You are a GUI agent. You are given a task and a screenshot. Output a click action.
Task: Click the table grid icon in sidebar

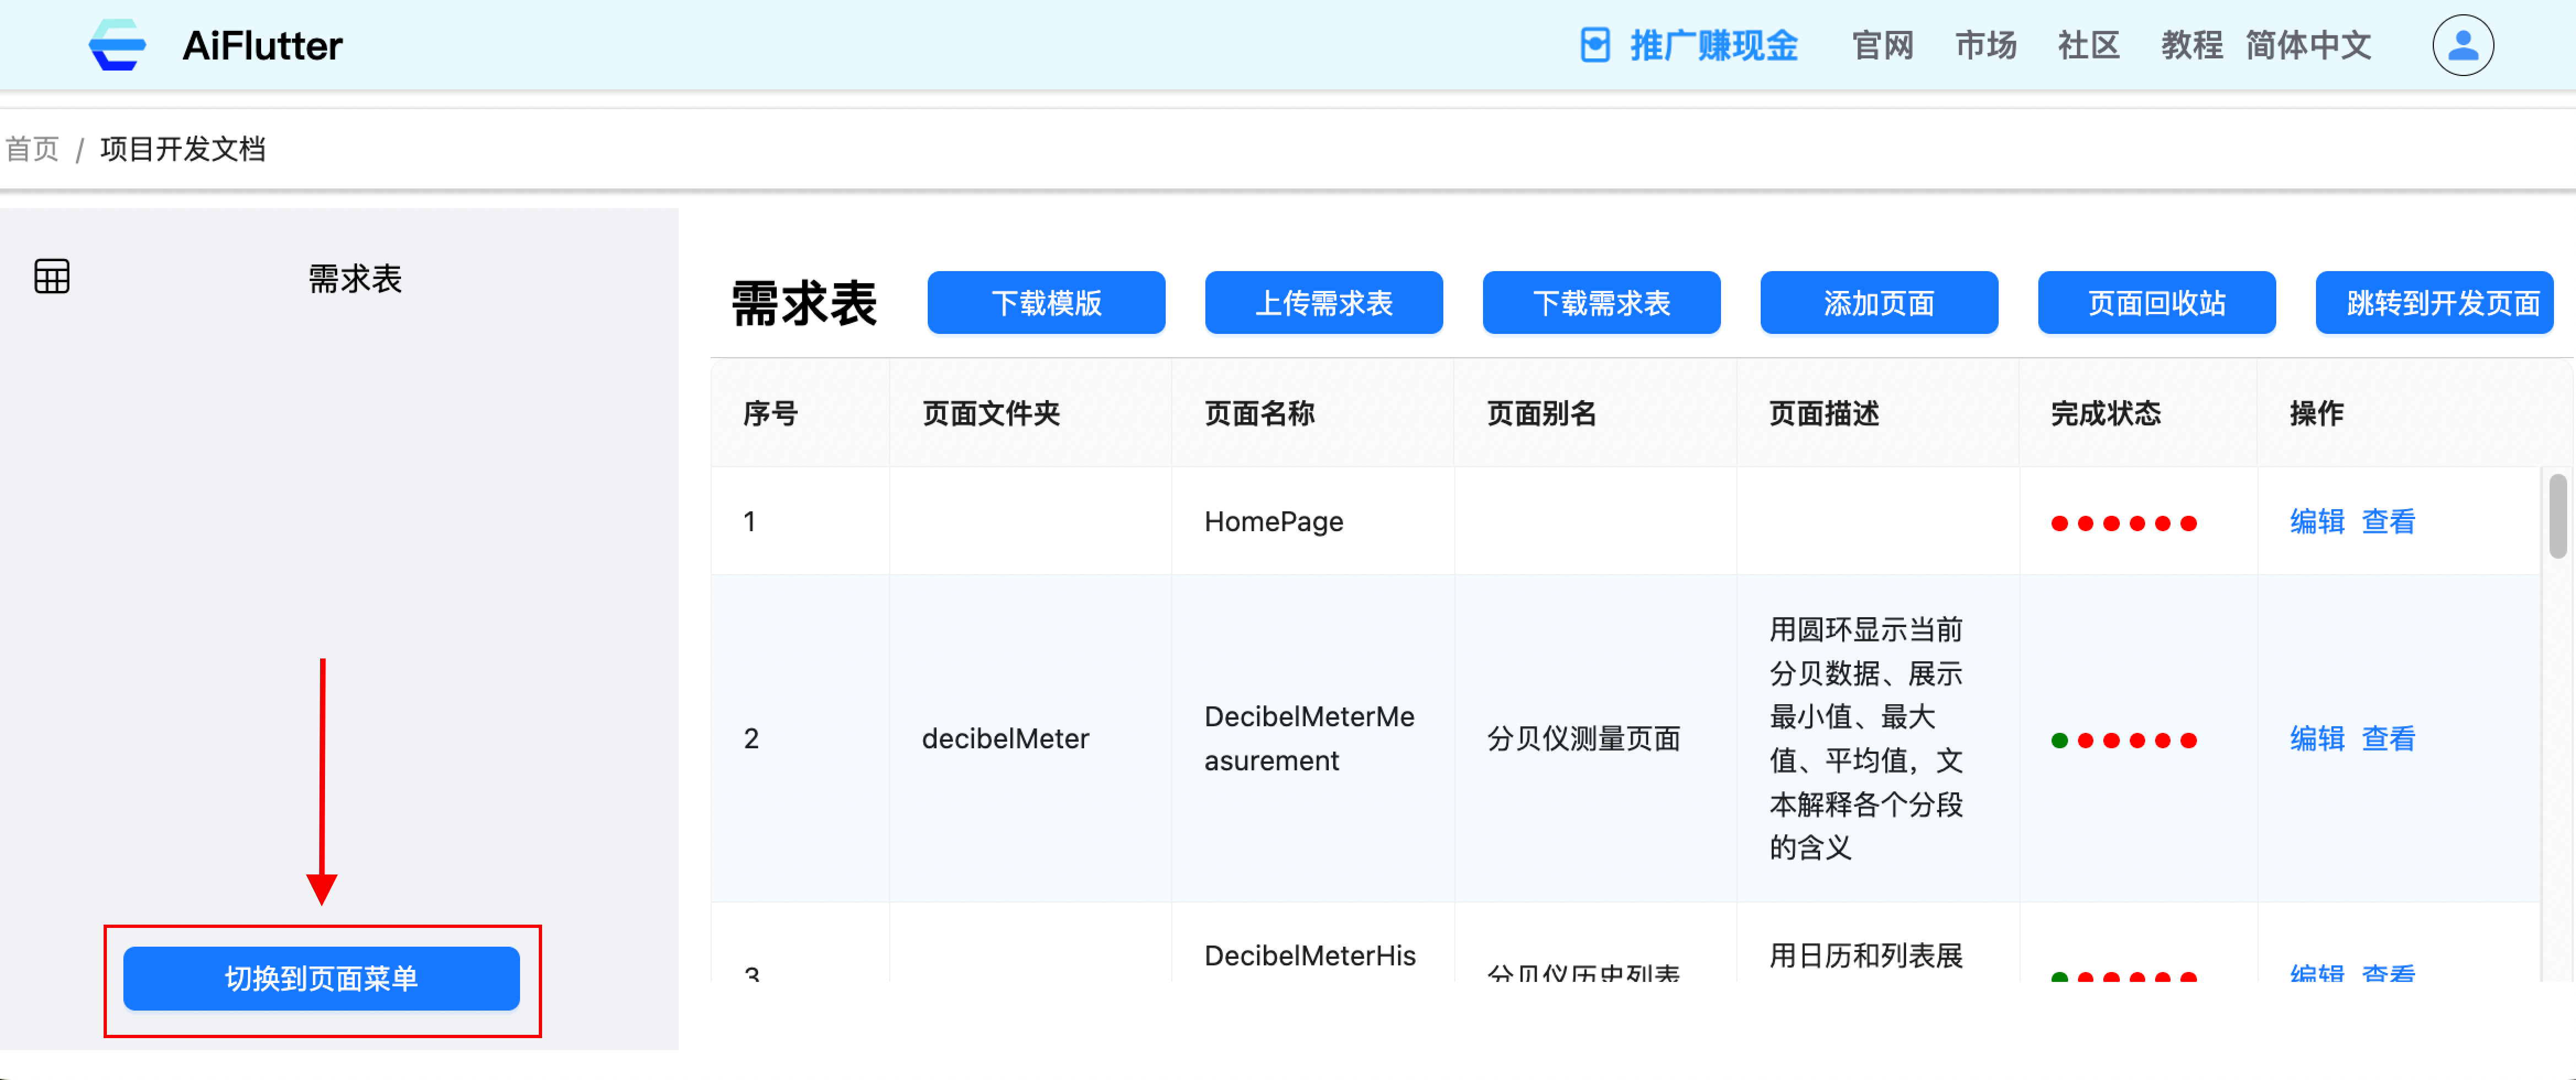click(x=52, y=277)
